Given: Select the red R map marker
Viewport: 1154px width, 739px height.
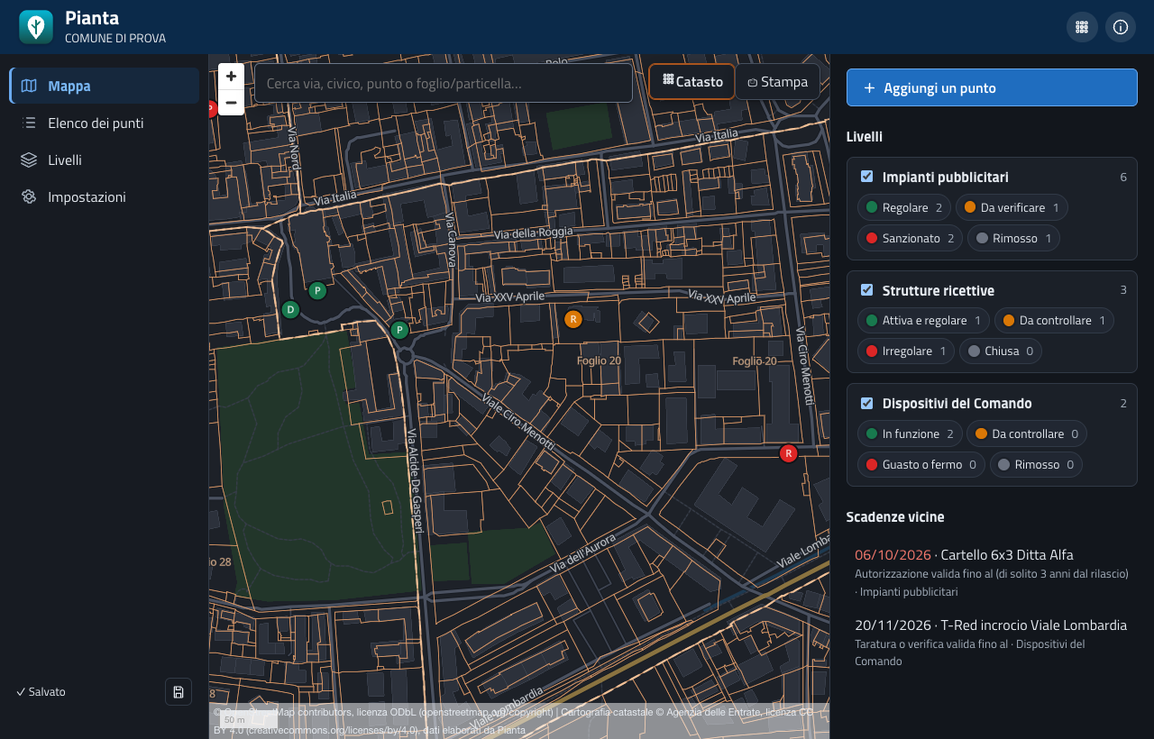Looking at the screenshot, I should (789, 453).
